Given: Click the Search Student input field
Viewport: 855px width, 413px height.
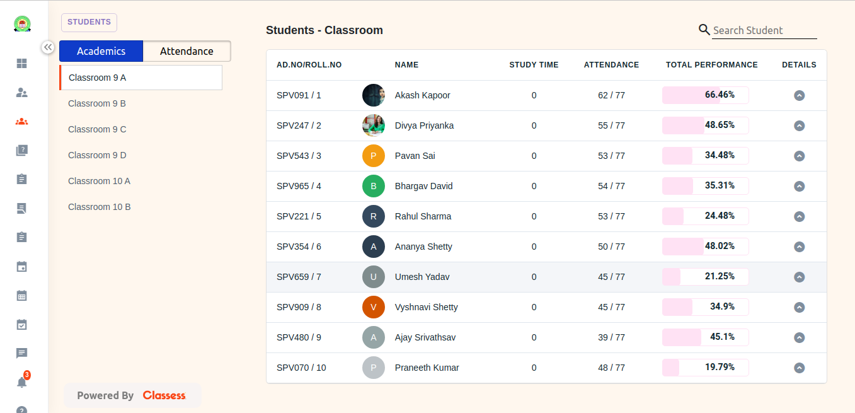Looking at the screenshot, I should tap(764, 30).
